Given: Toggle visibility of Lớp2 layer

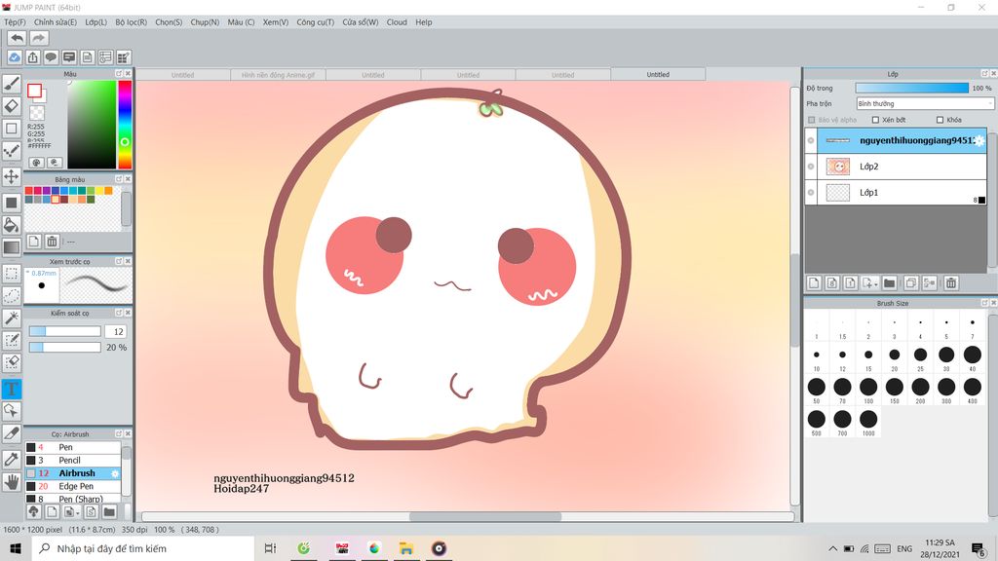Looking at the screenshot, I should click(811, 167).
